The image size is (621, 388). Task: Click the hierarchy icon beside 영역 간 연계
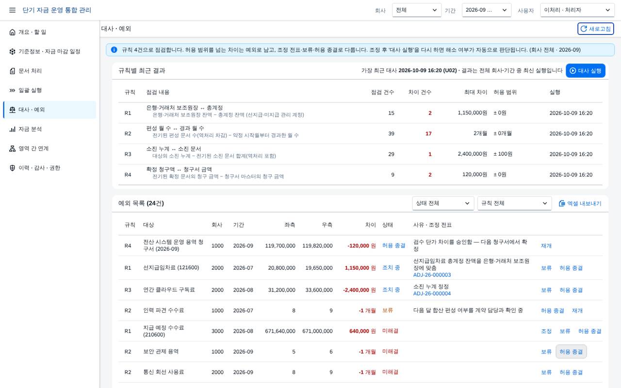(x=13, y=148)
